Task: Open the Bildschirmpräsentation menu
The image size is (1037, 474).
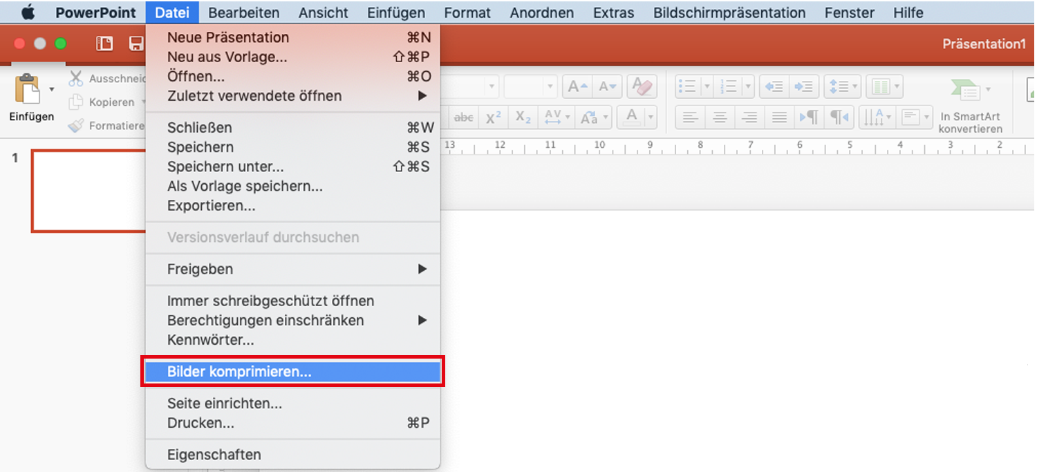Action: click(729, 12)
